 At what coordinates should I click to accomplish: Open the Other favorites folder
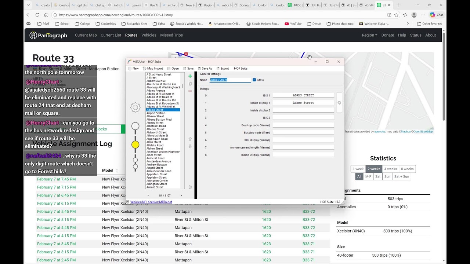point(430,24)
